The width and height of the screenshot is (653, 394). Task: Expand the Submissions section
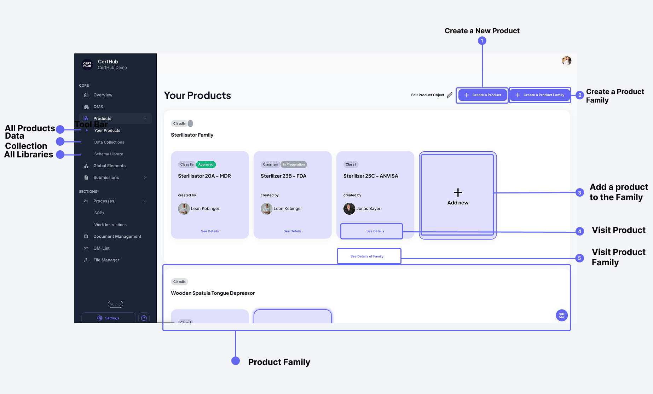click(x=145, y=177)
